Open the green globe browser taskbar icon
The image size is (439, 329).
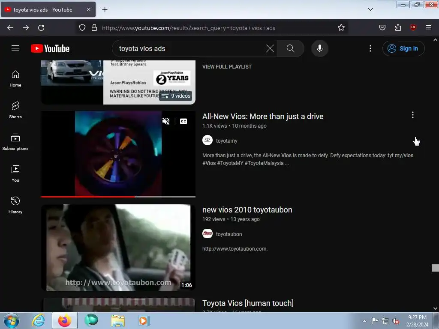(x=91, y=320)
